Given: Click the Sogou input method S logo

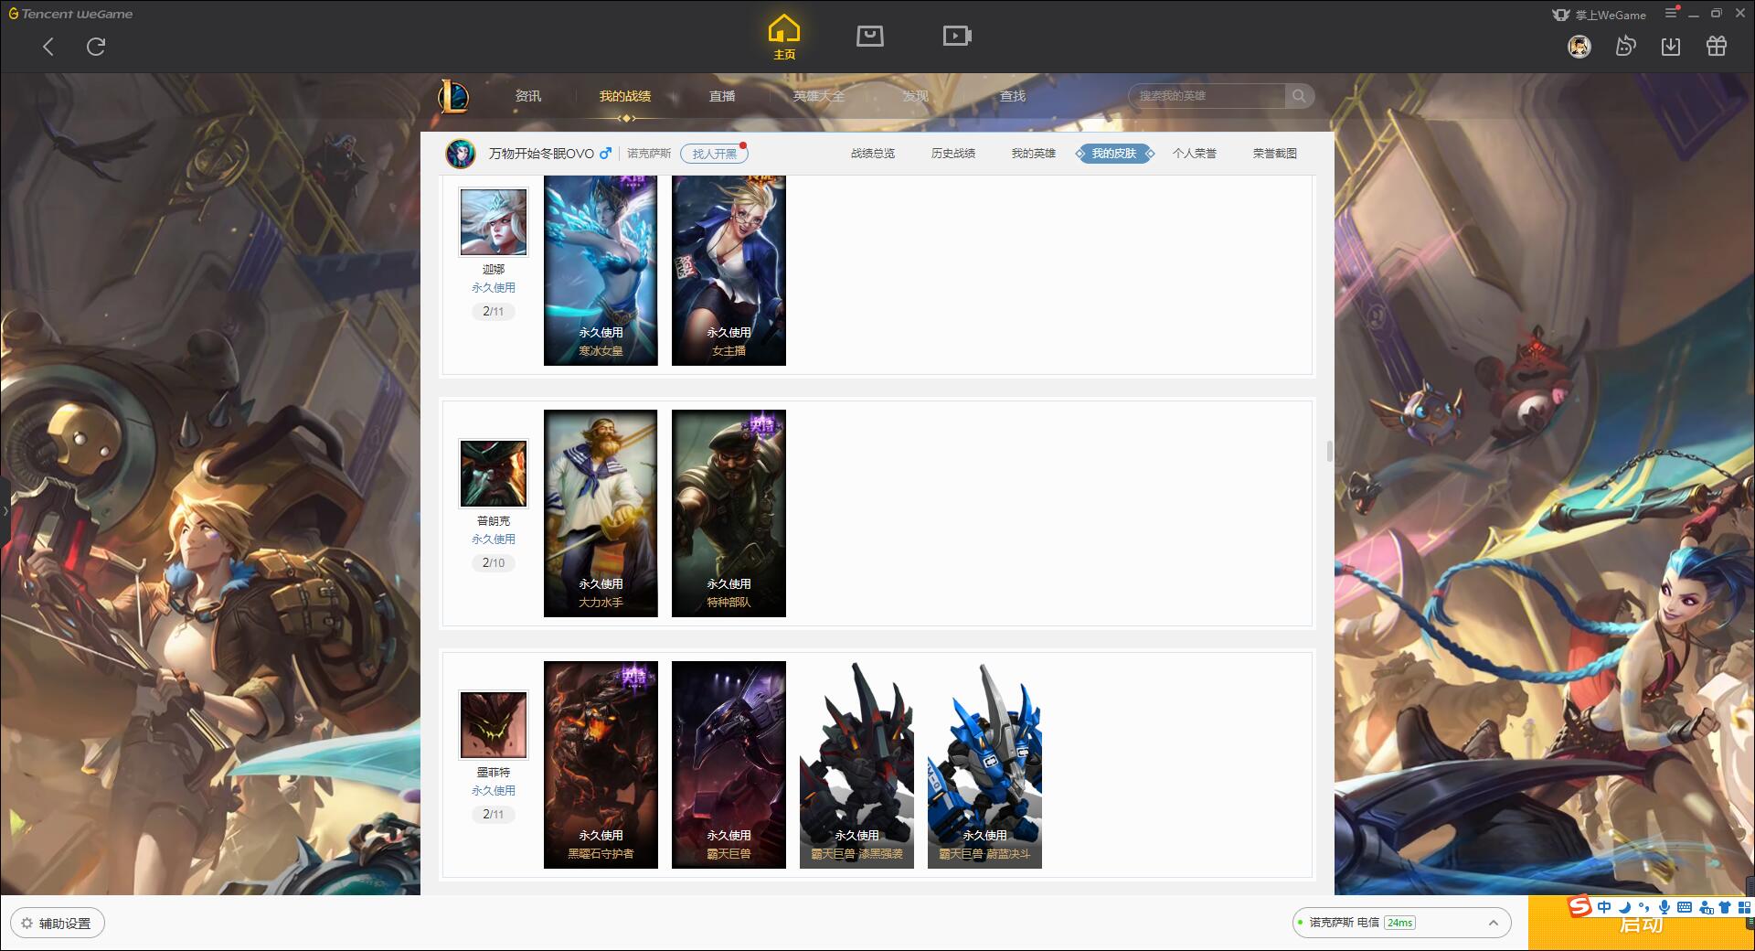Looking at the screenshot, I should [1580, 906].
